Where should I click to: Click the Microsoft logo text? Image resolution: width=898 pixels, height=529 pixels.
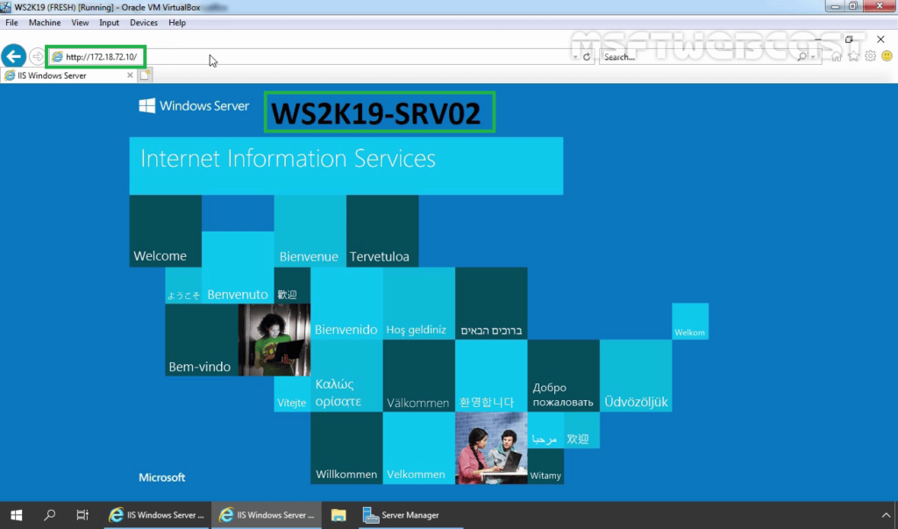coord(161,477)
